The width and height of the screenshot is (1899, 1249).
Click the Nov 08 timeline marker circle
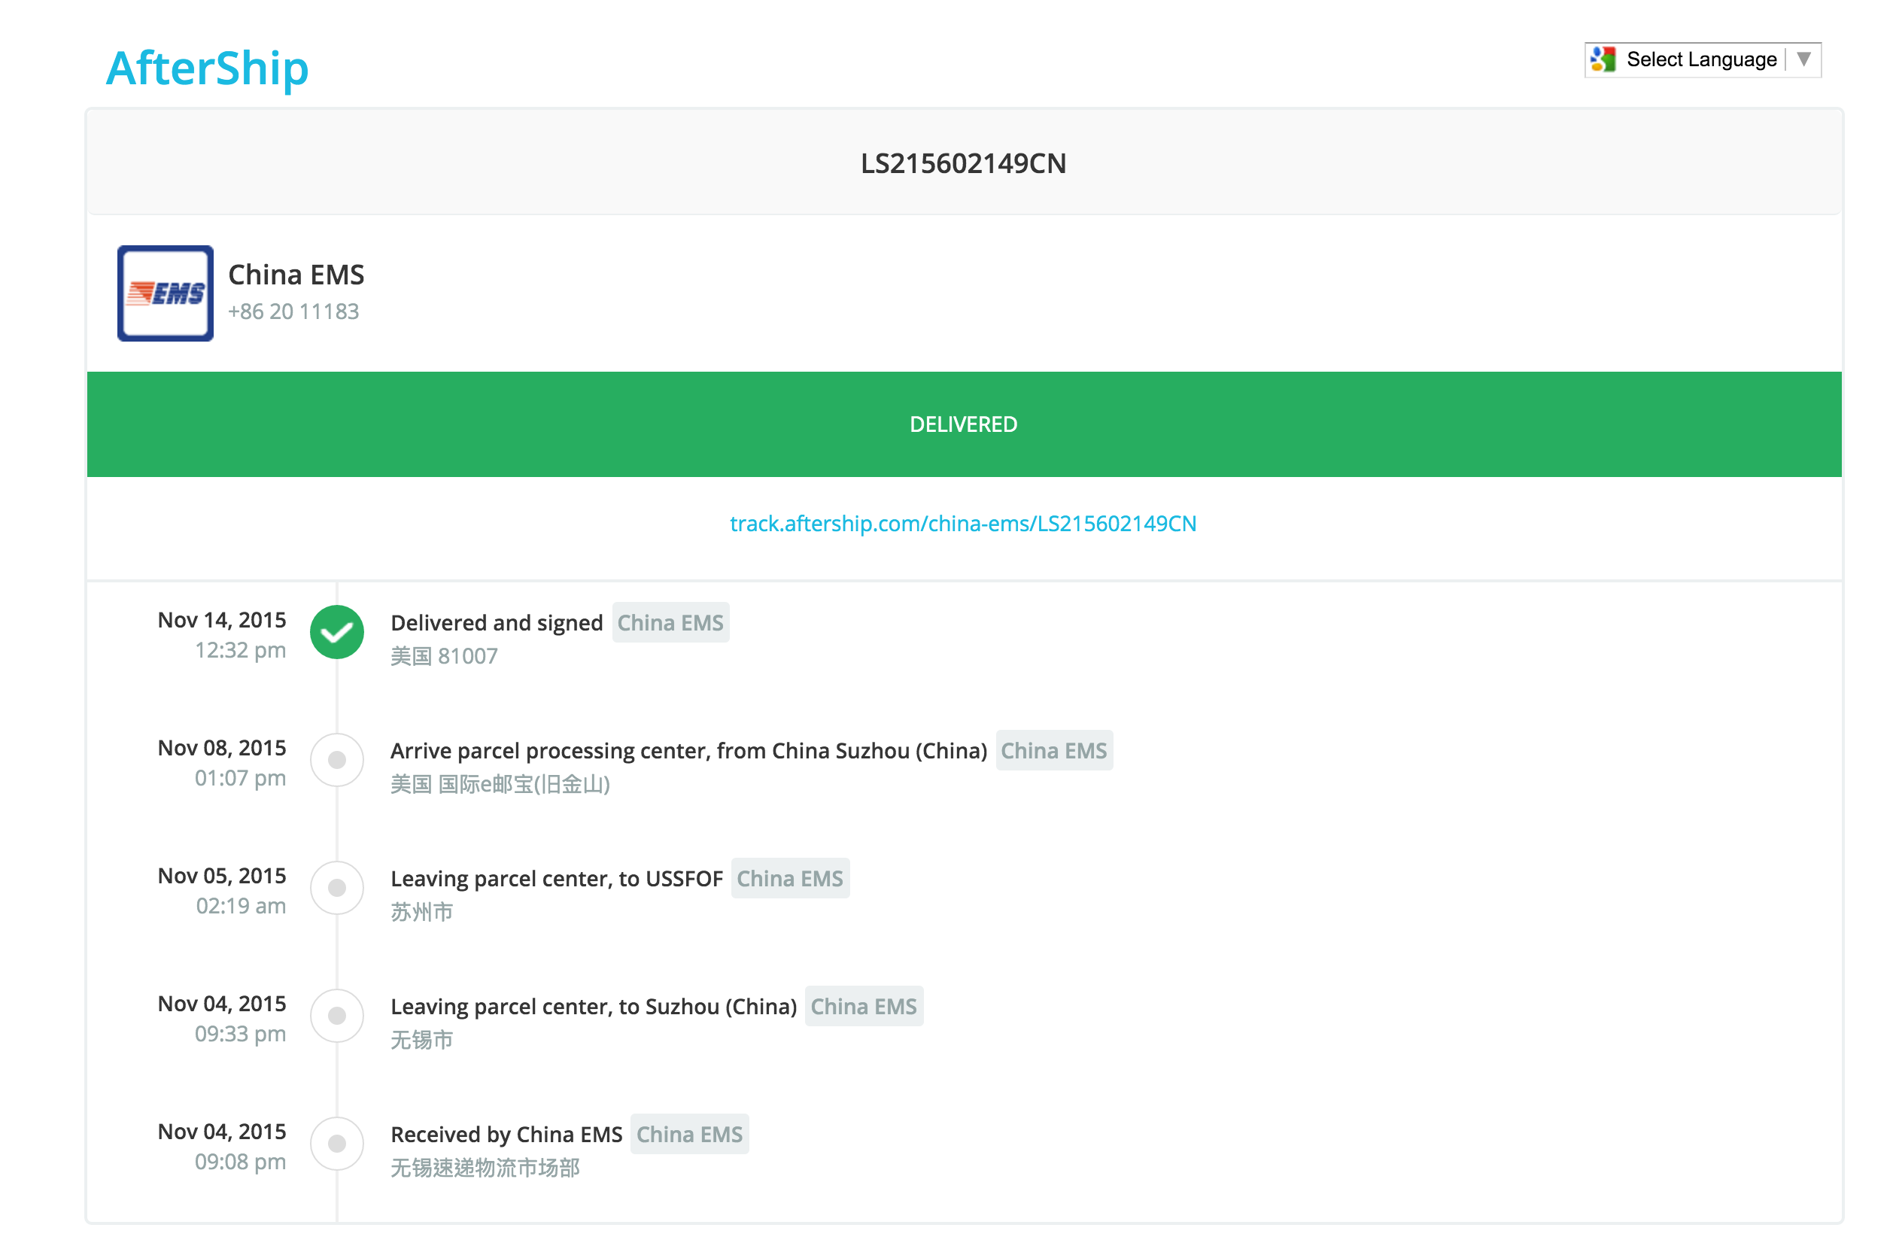pos(337,760)
